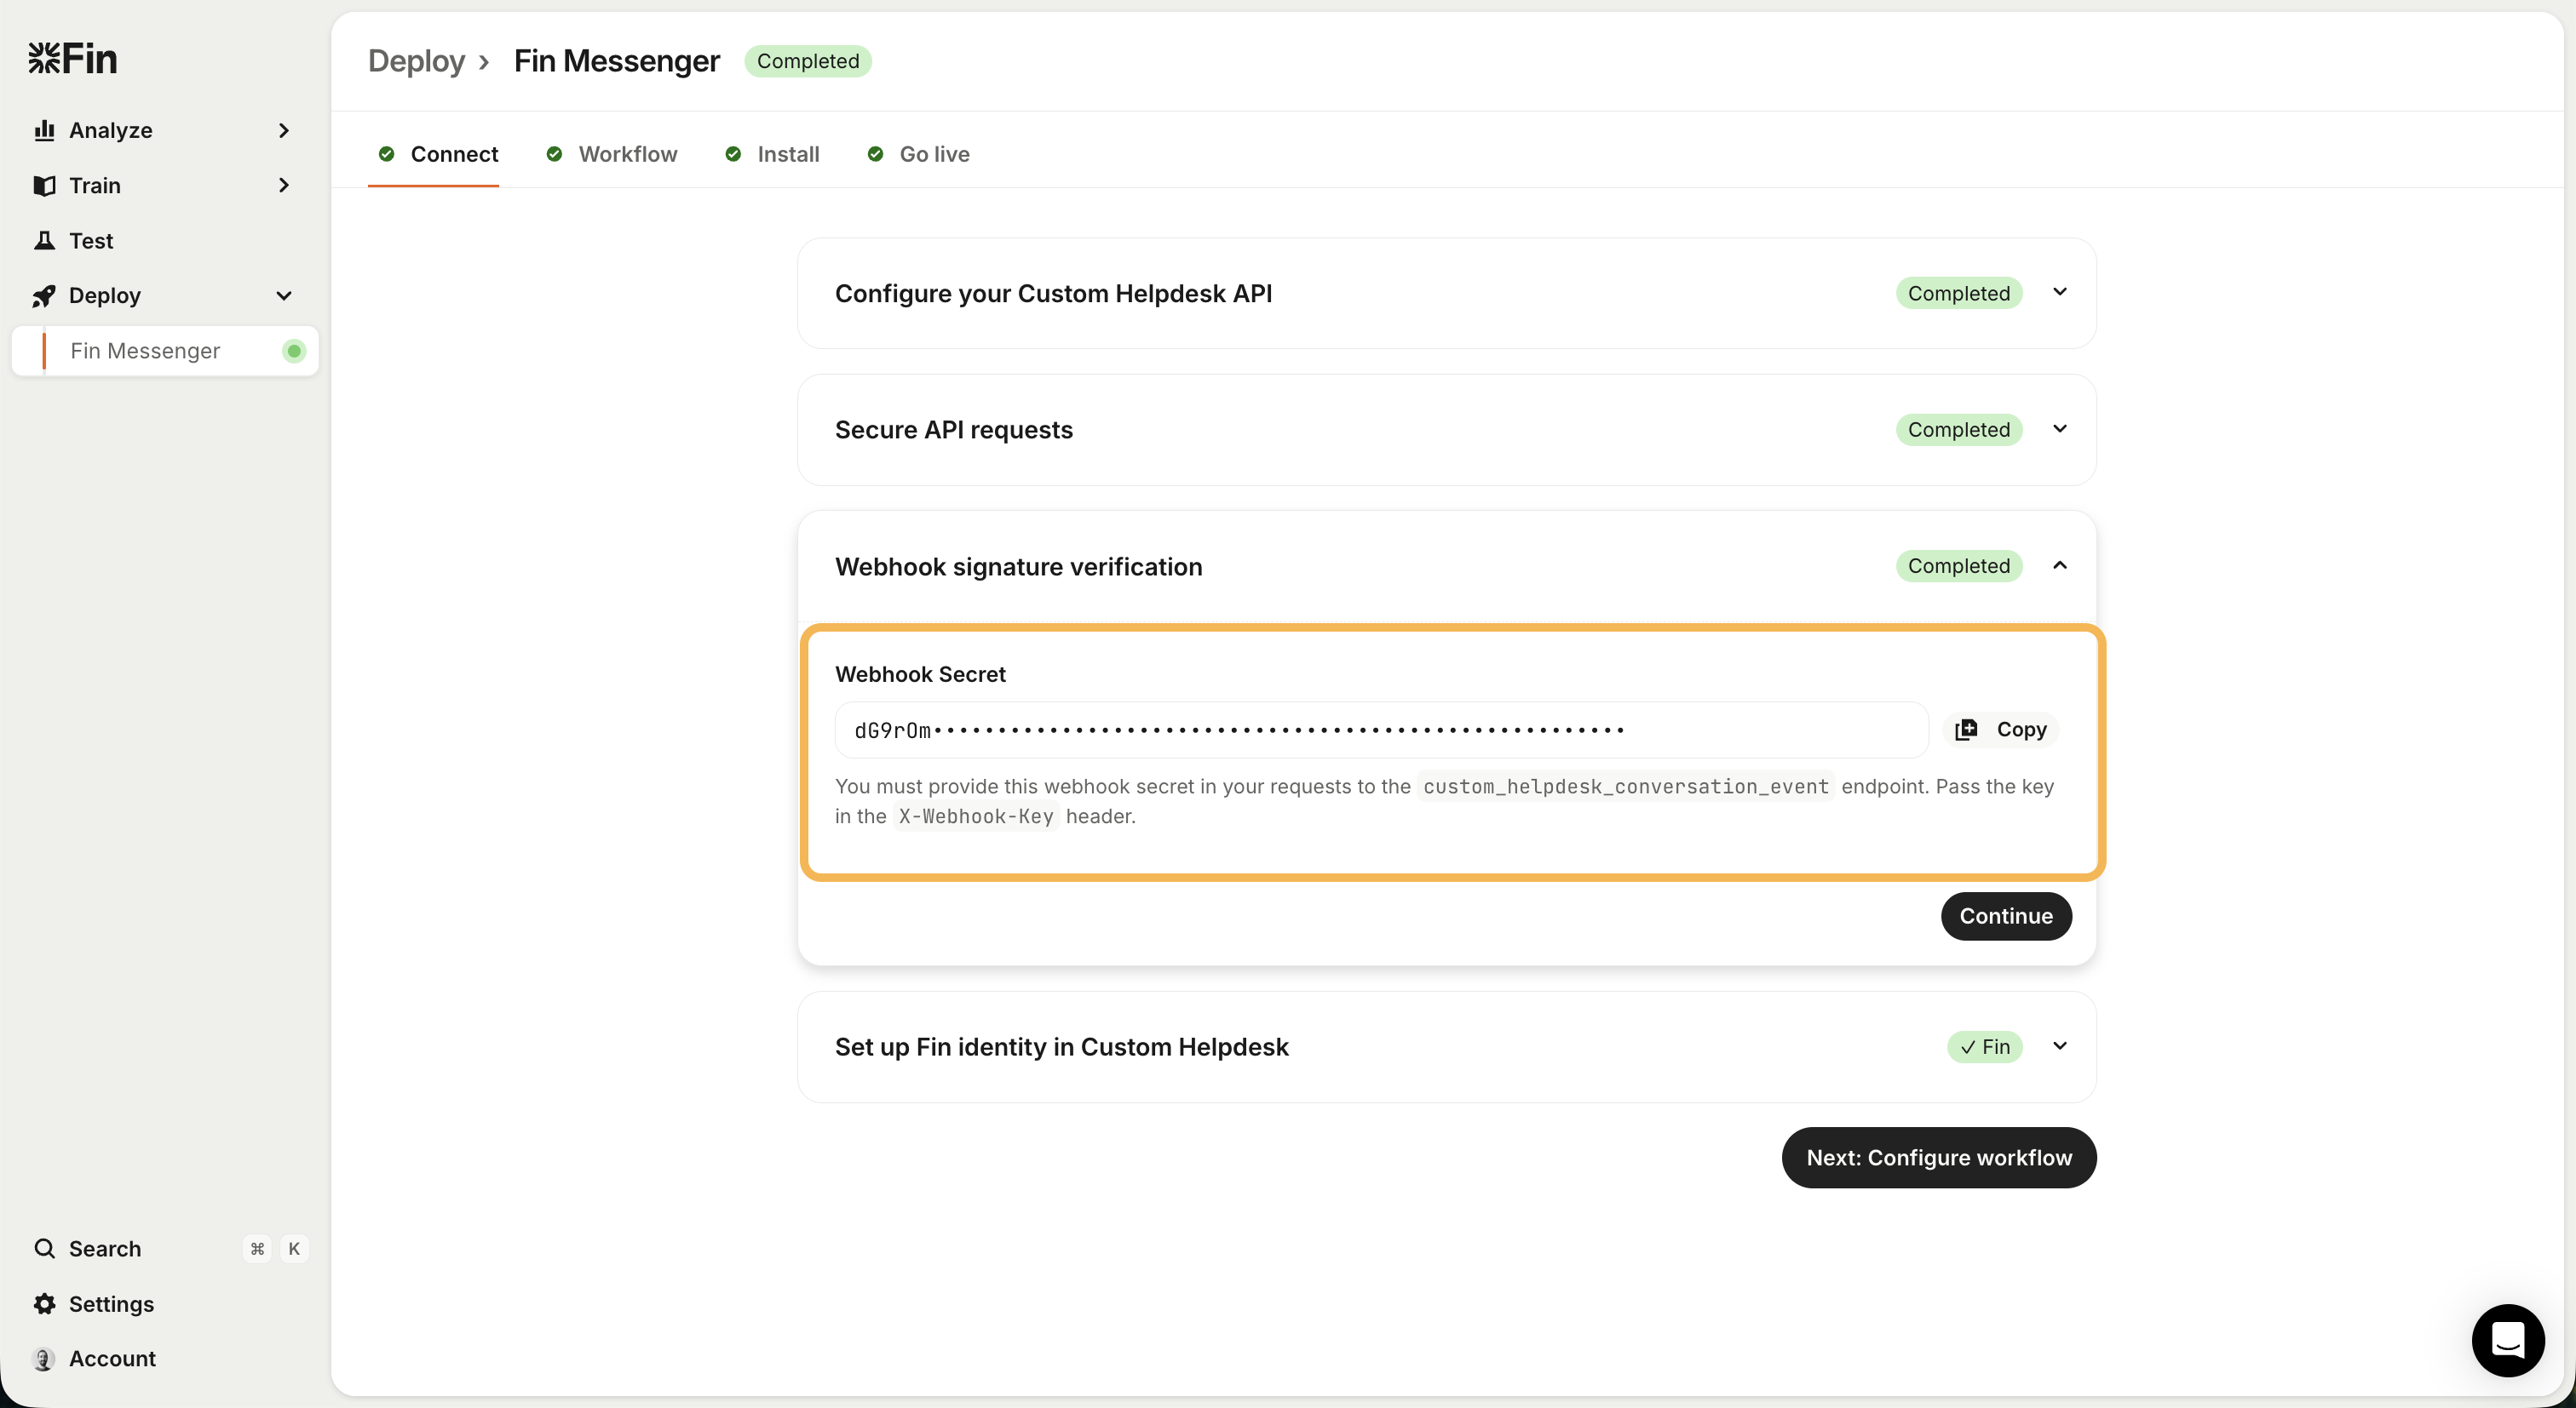Screen dimensions: 2576x1408
Task: Click the Webhook Secret input field
Action: (x=1380, y=730)
